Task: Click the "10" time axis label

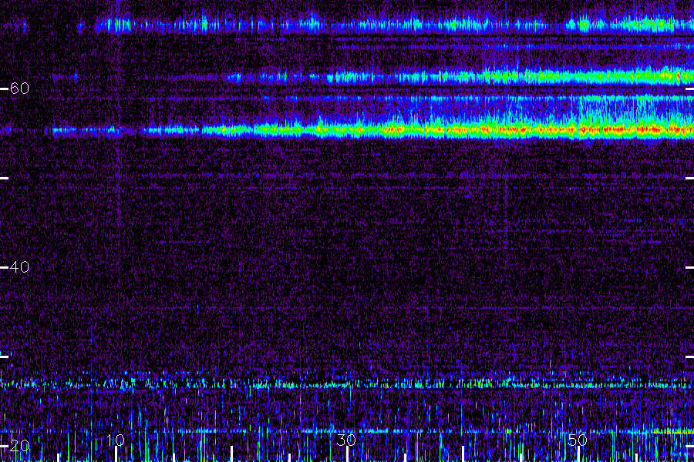Action: [116, 440]
